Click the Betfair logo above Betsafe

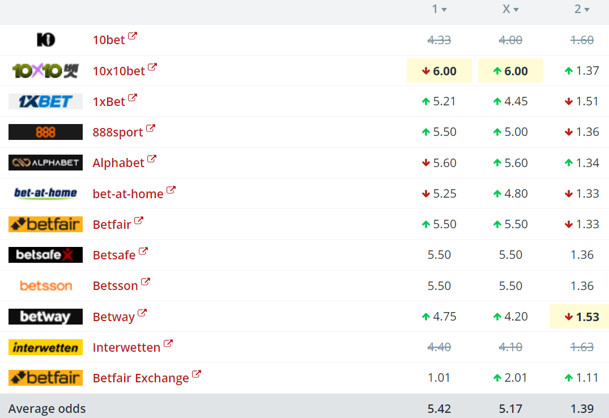(x=45, y=224)
